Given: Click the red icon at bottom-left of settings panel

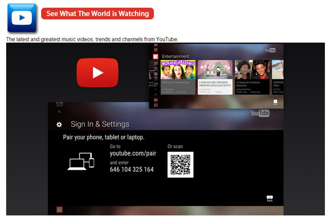Looking at the screenshot, I should pos(59,210).
